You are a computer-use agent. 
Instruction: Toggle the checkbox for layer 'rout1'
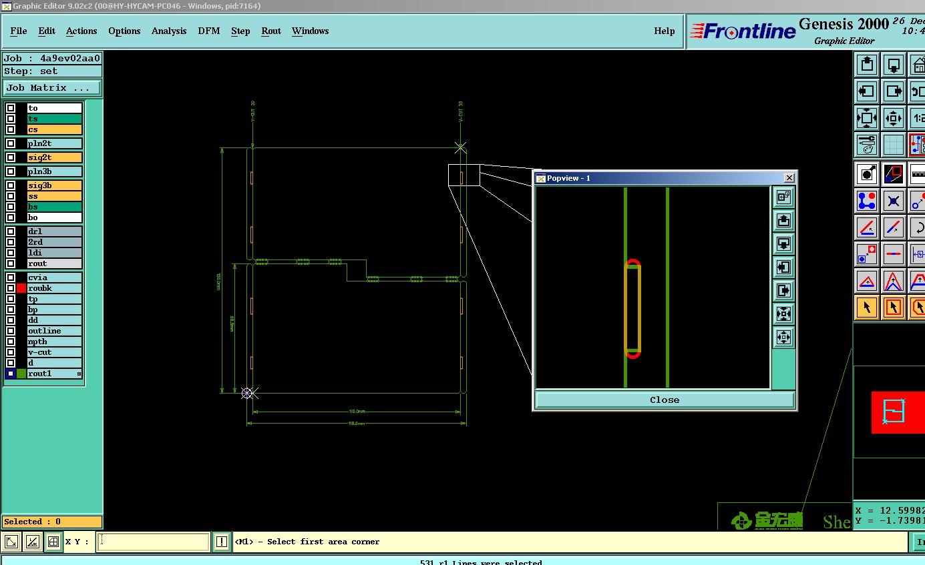click(x=11, y=374)
